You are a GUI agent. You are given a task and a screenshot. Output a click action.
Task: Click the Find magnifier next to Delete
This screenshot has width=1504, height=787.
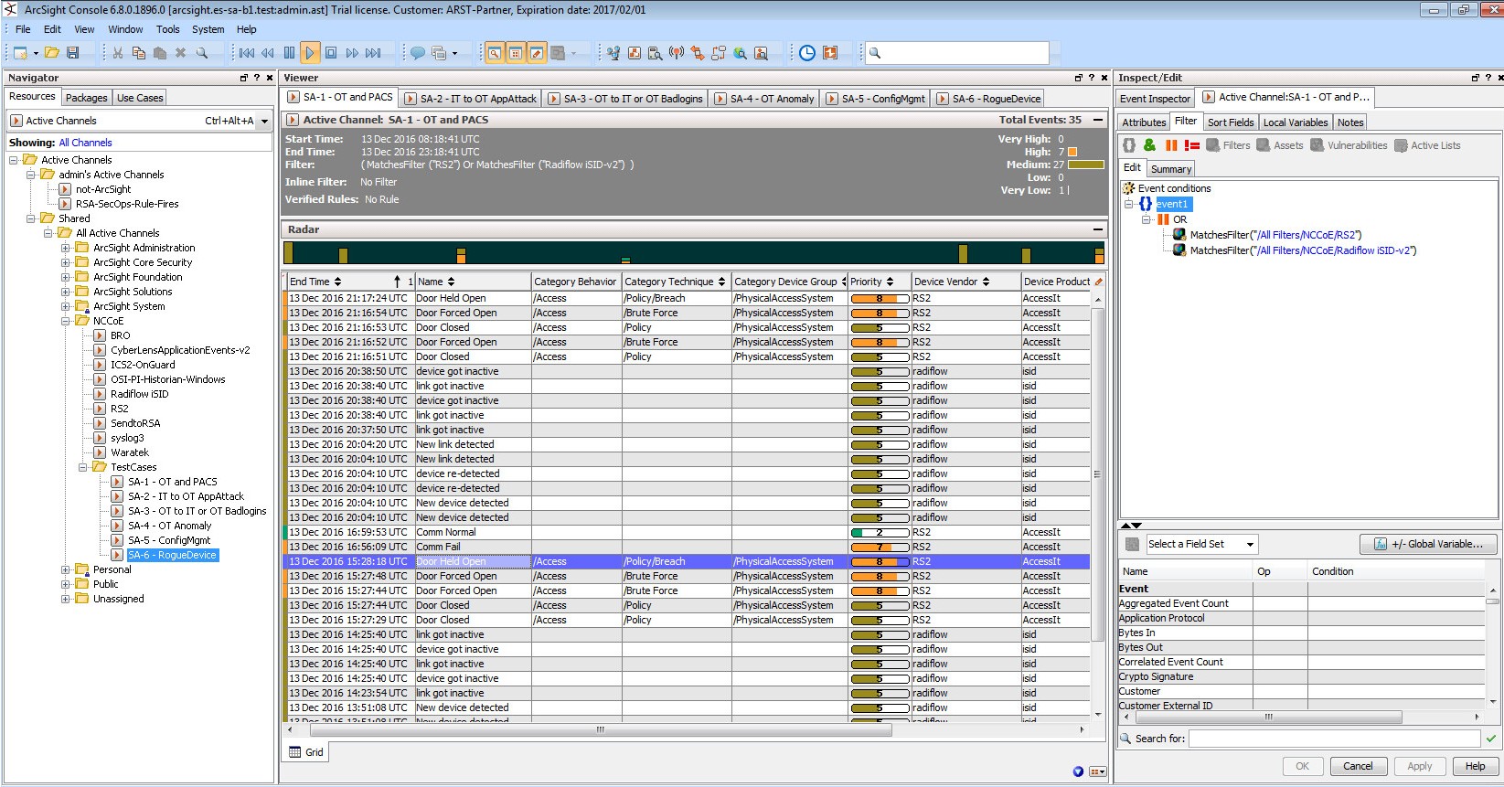(202, 53)
